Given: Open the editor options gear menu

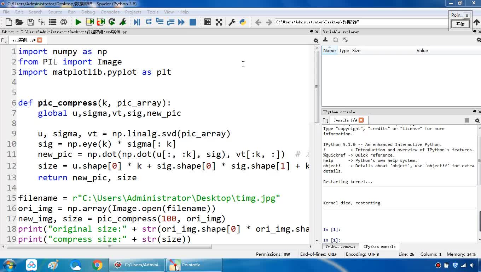Looking at the screenshot, I should [316, 40].
